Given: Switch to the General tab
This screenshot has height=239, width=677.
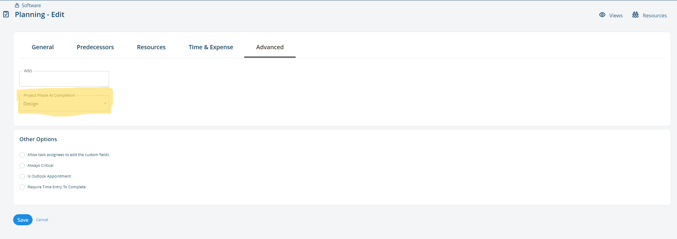Looking at the screenshot, I should point(43,47).
